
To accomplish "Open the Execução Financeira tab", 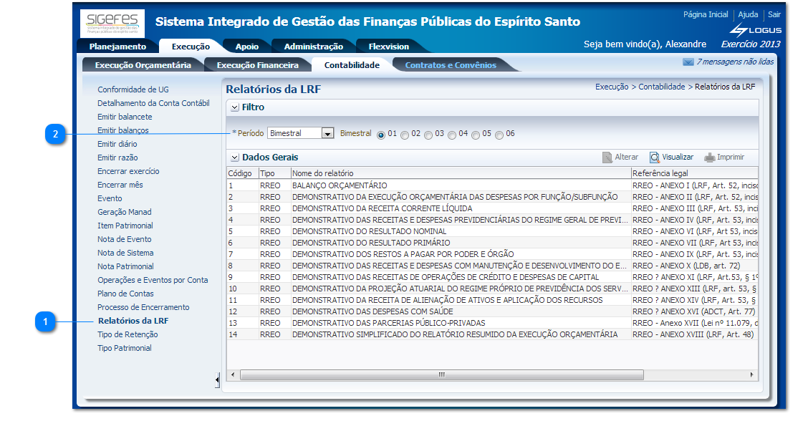I will pyautogui.click(x=257, y=65).
